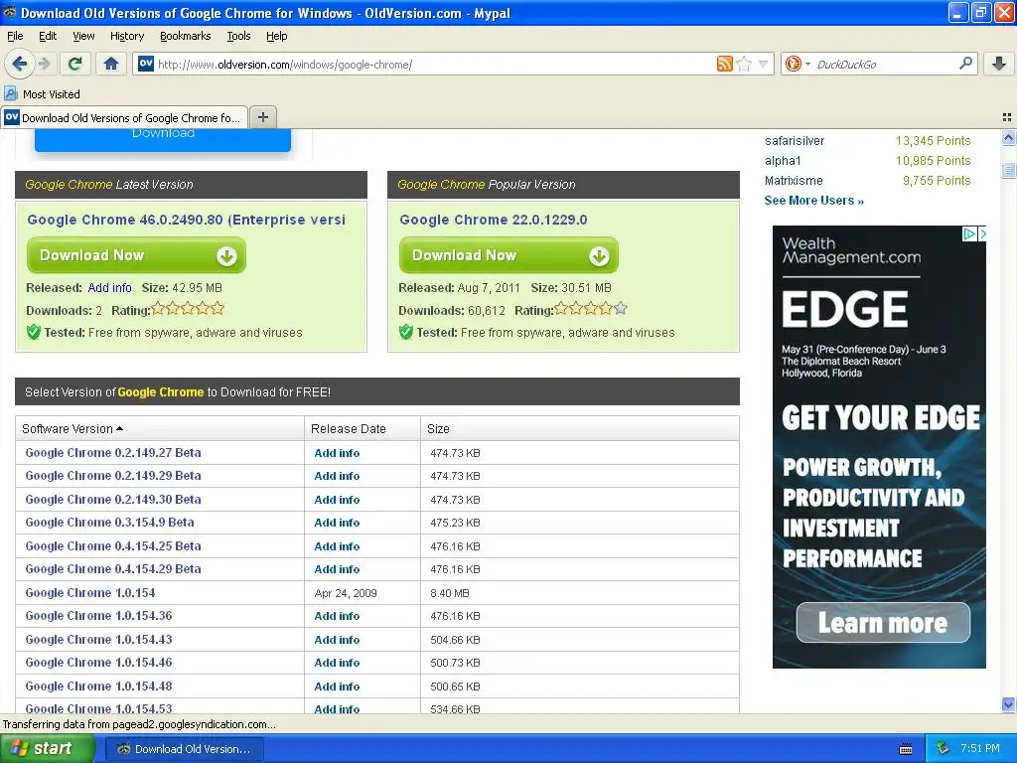Screen dimensions: 1017x763
Task: Open Google Chrome 0.3.154.9 Beta link
Action: [x=109, y=522]
